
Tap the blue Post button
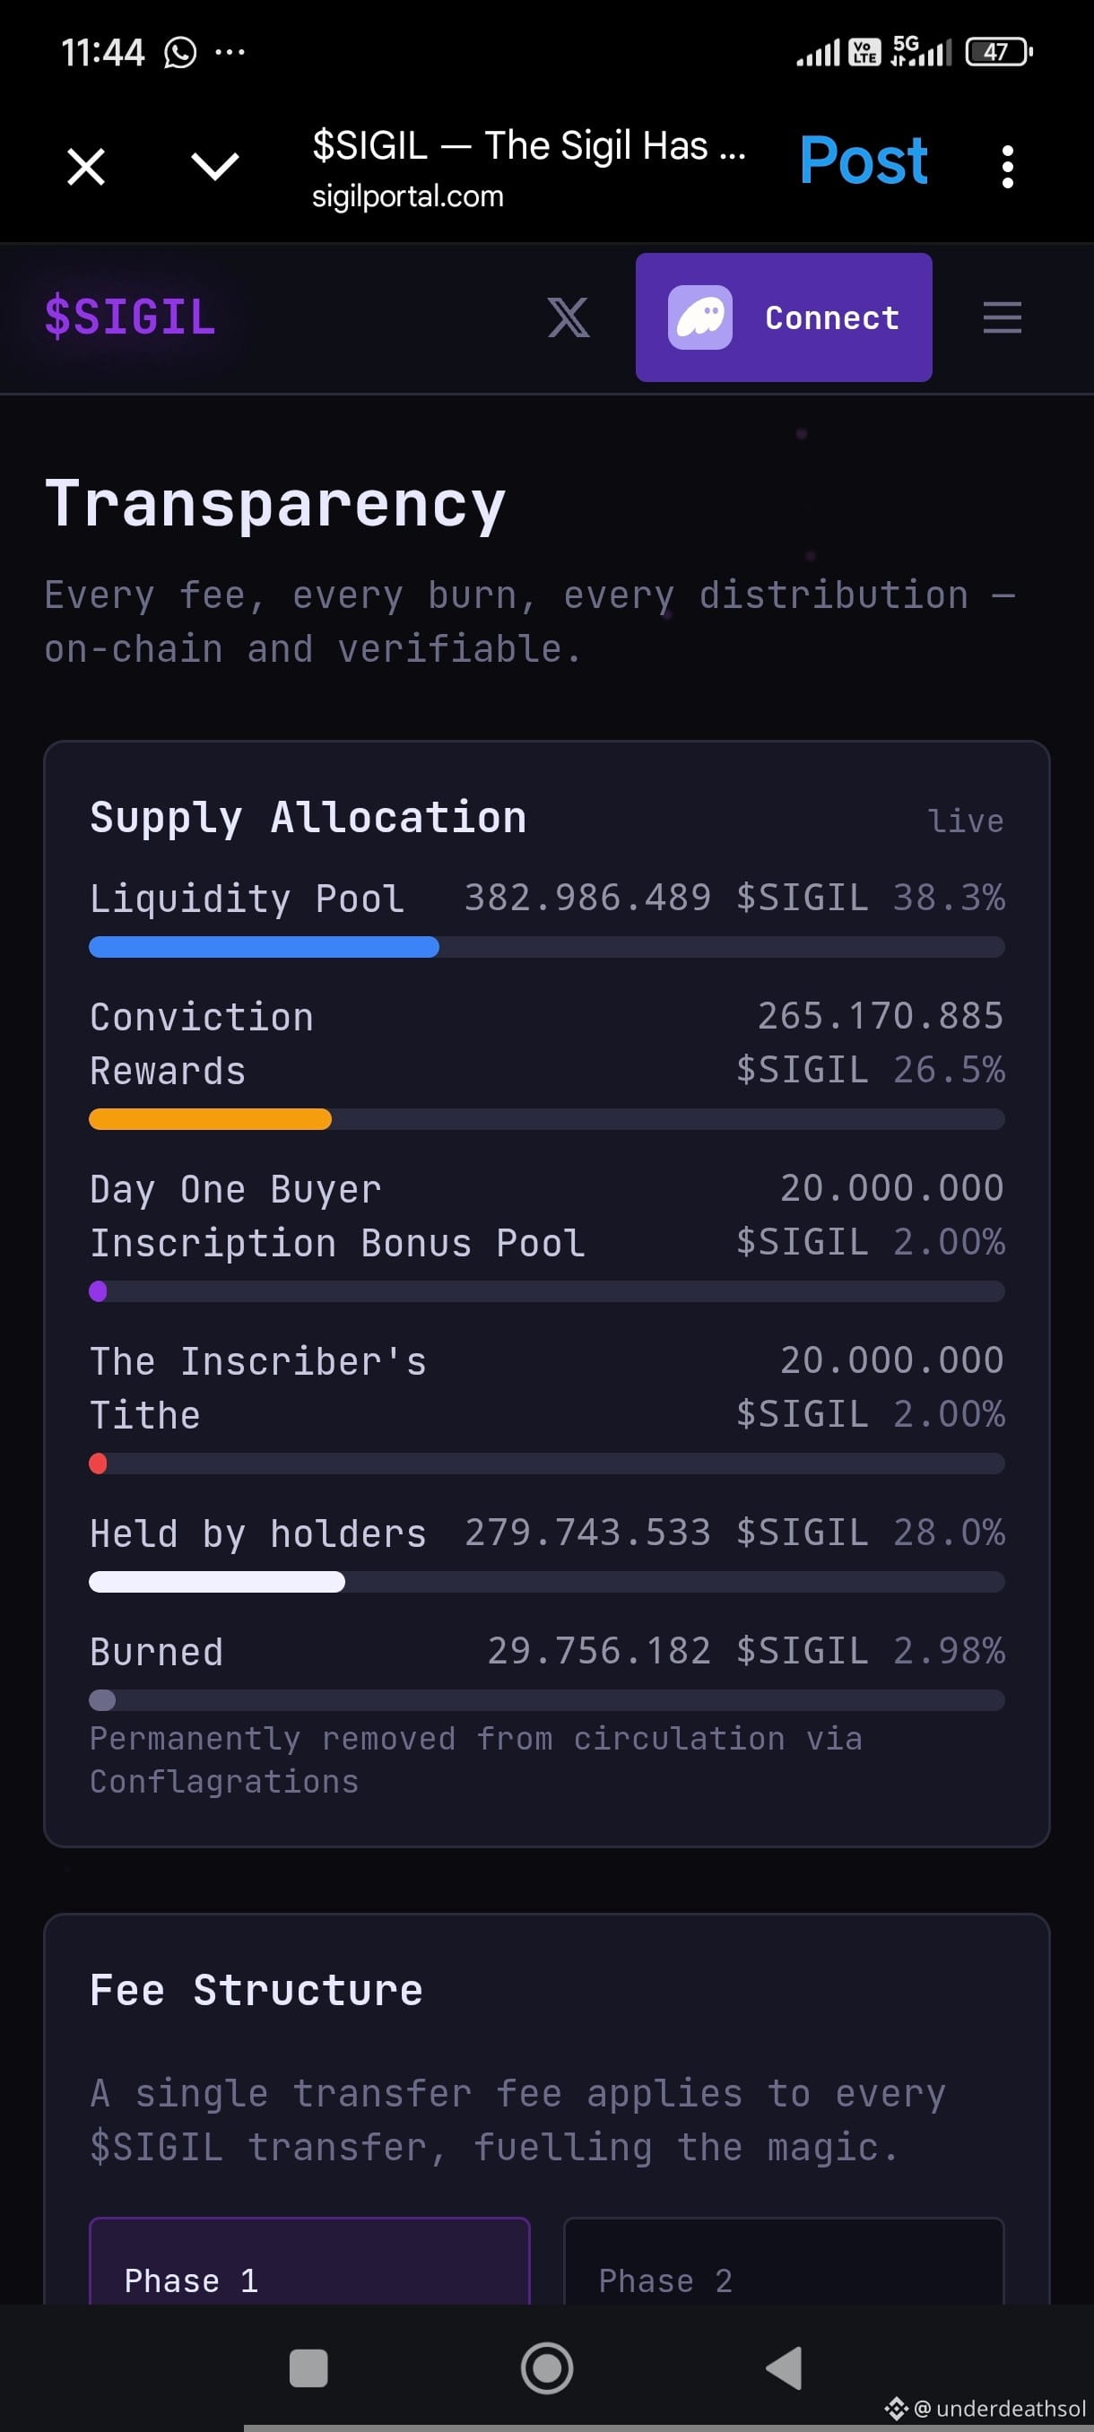(x=863, y=161)
